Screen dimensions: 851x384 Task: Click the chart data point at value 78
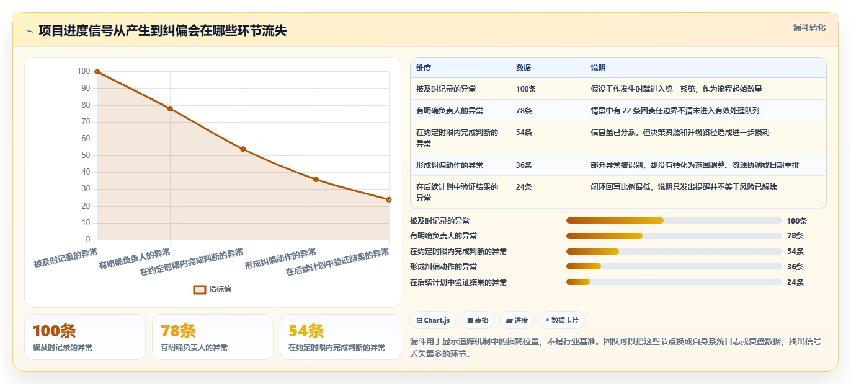(170, 108)
